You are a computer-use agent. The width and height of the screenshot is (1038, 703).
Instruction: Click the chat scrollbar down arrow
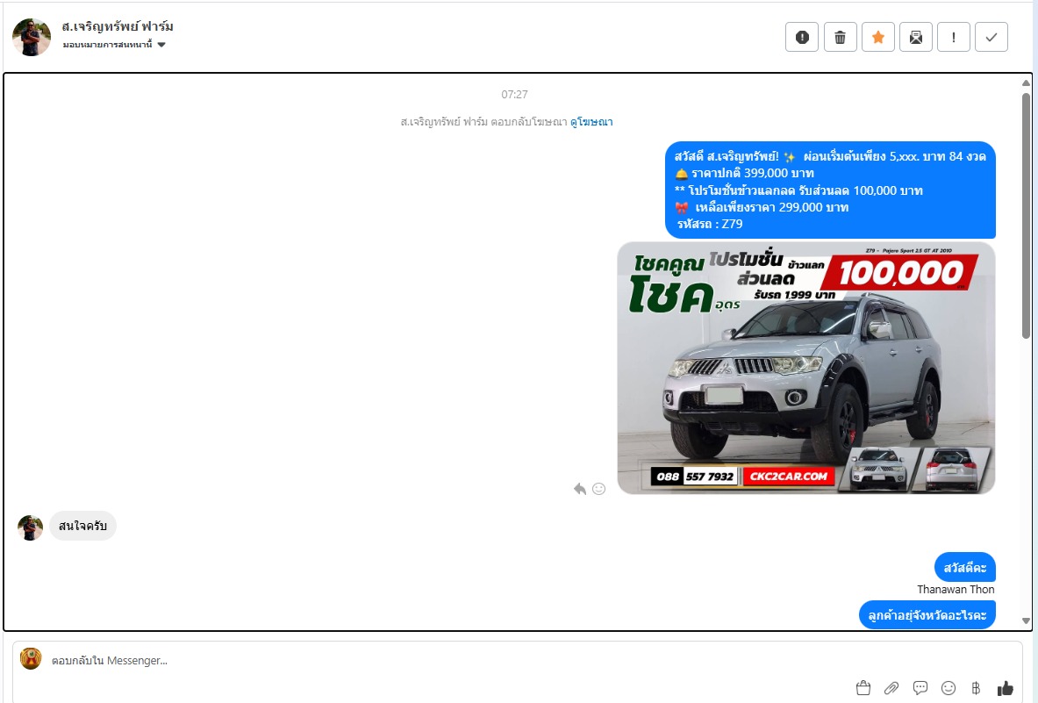1026,621
